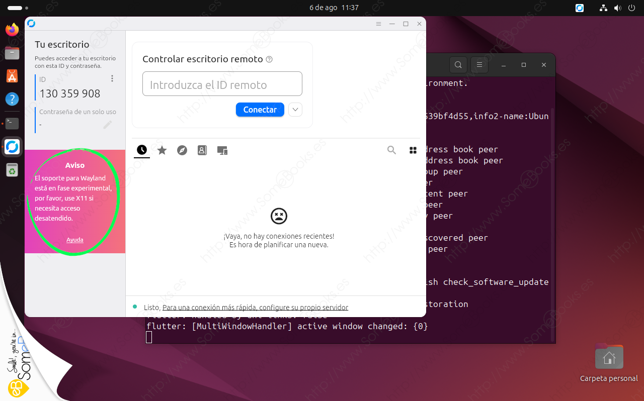Screen dimensions: 644x401
Task: Click the Conectar button
Action: pos(260,110)
